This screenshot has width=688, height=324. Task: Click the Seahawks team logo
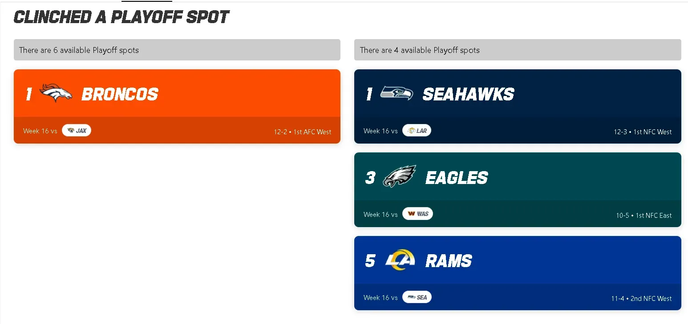tap(396, 93)
